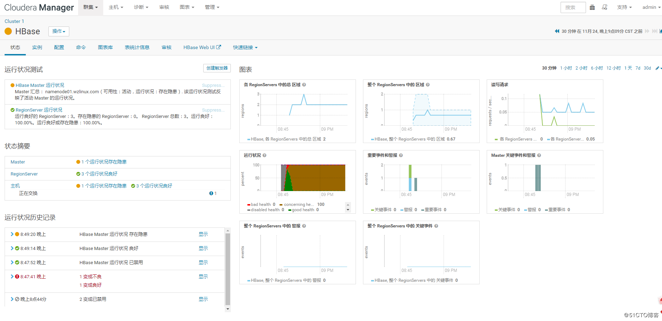
Task: Switch to the 配置 tab
Action: click(x=59, y=47)
